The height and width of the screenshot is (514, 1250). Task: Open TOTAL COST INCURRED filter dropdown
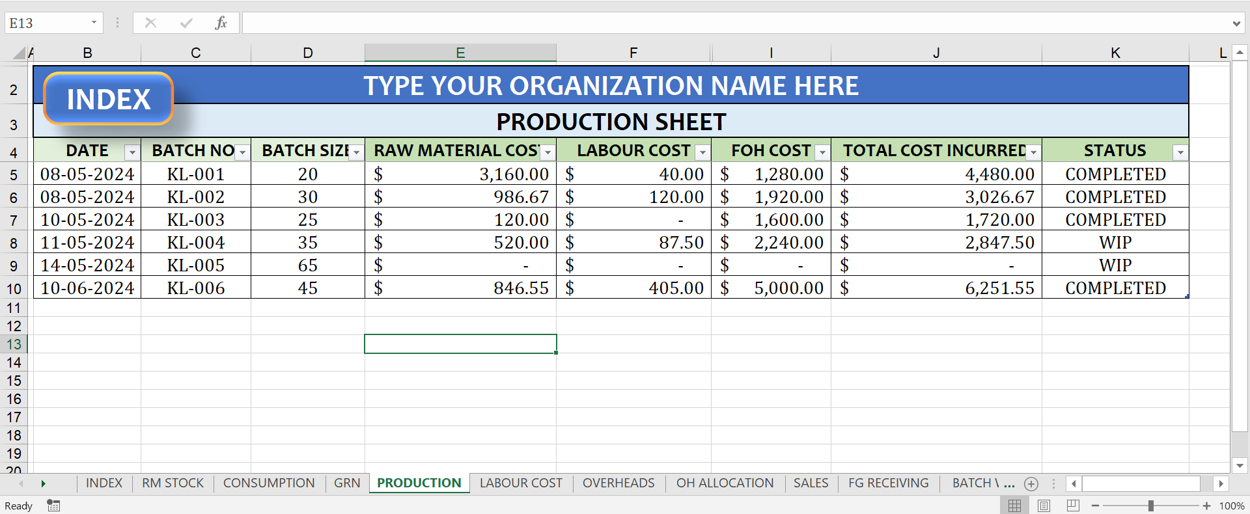point(1033,152)
